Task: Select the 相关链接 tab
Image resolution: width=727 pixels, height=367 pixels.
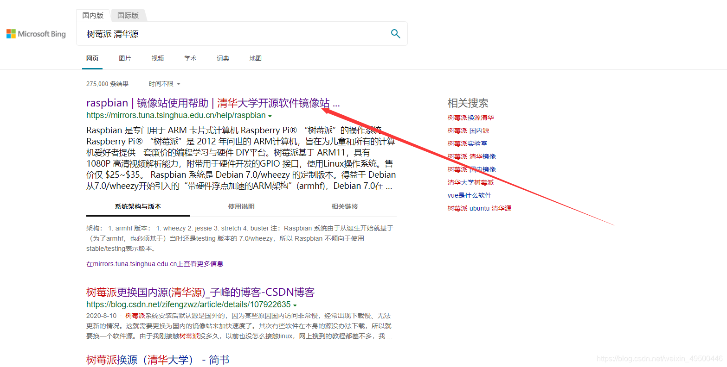Action: 345,206
